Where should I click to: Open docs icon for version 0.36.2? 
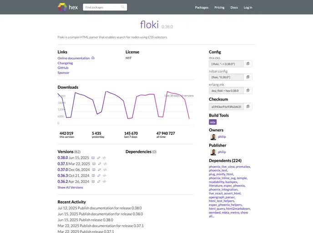tap(93, 182)
